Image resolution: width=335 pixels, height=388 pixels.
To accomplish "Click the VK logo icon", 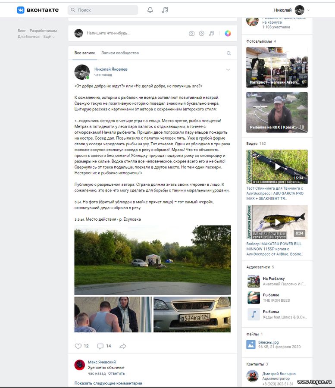I will click(21, 10).
